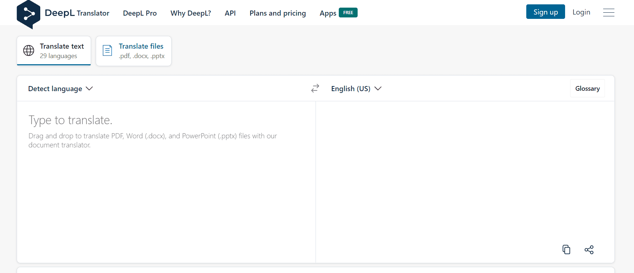This screenshot has height=273, width=634.
Task: Open the hamburger menu icon
Action: pyautogui.click(x=609, y=12)
